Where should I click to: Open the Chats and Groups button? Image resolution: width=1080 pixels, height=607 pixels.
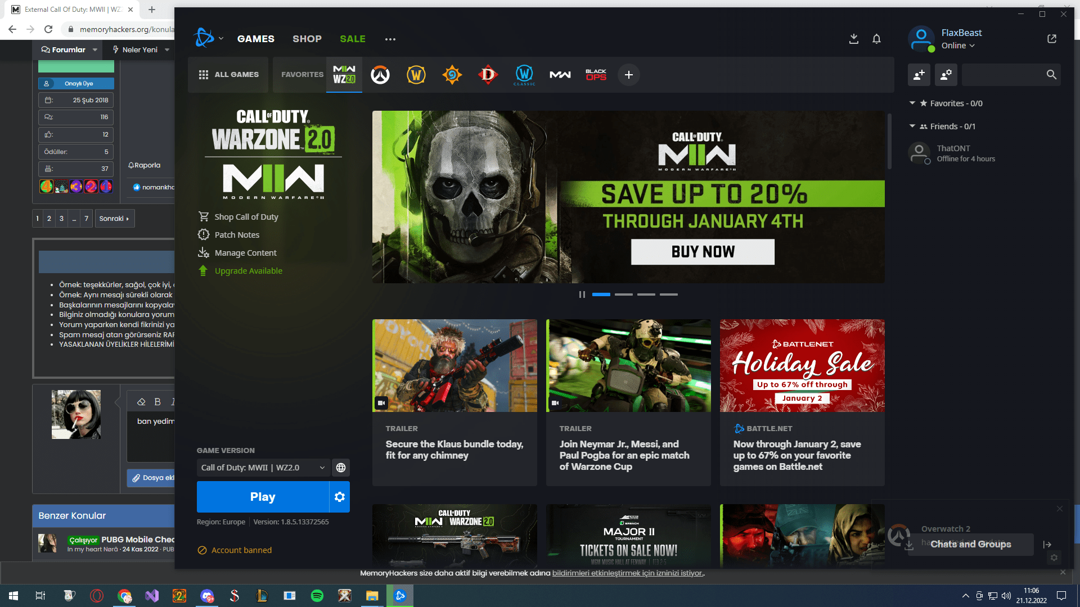971,545
